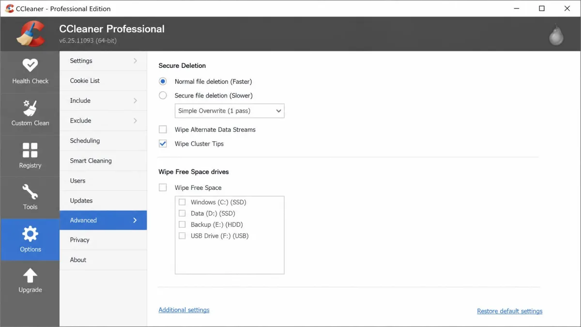Enable Wipe Alternate Data Streams checkbox
Viewport: 581px width, 327px height.
[163, 129]
